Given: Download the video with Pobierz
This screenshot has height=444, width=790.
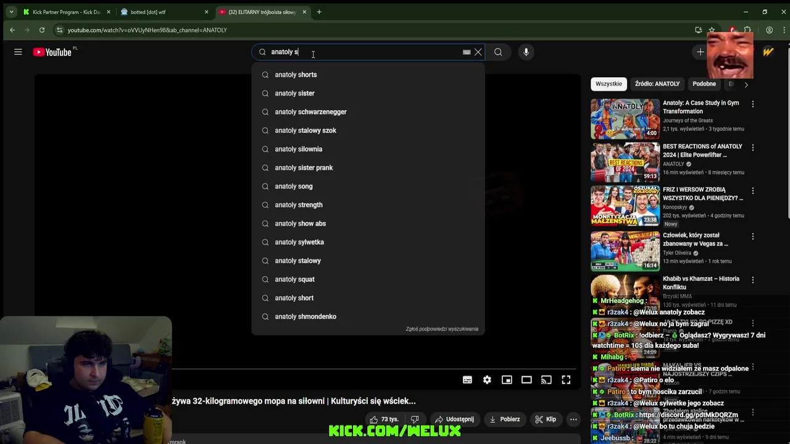Looking at the screenshot, I should (504, 419).
